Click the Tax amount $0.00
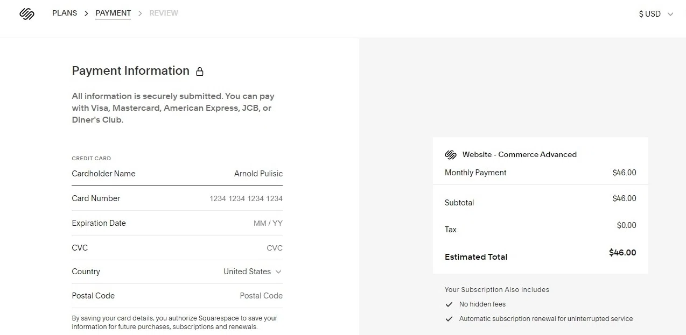 (626, 225)
